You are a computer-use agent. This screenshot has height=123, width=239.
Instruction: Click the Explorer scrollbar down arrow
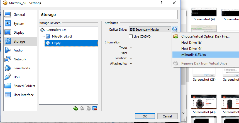(184, 113)
